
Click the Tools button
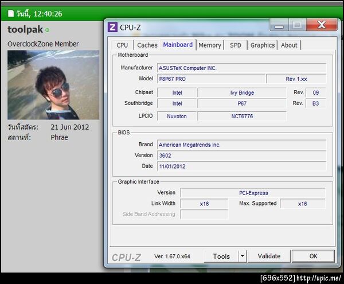point(221,256)
